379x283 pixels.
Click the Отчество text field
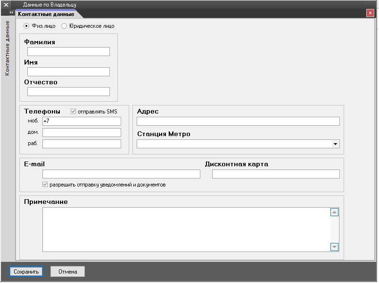[68, 92]
